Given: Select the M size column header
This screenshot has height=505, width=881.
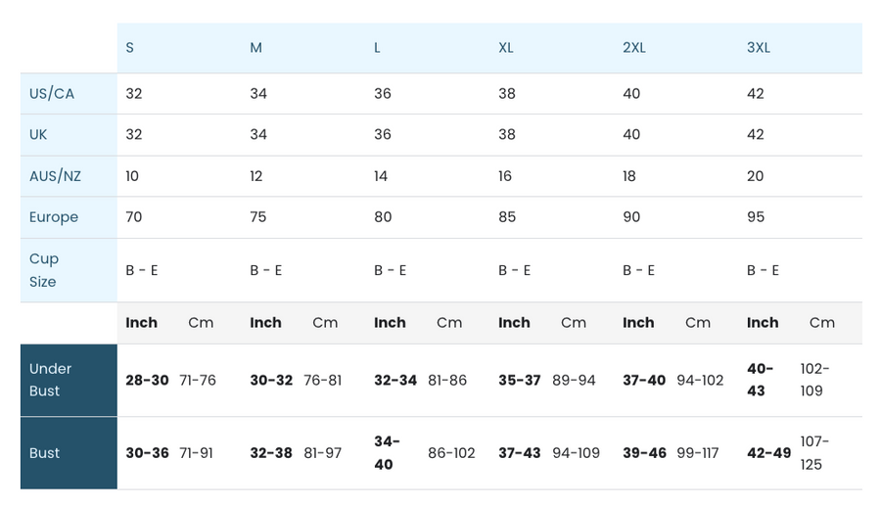Looking at the screenshot, I should tap(255, 48).
